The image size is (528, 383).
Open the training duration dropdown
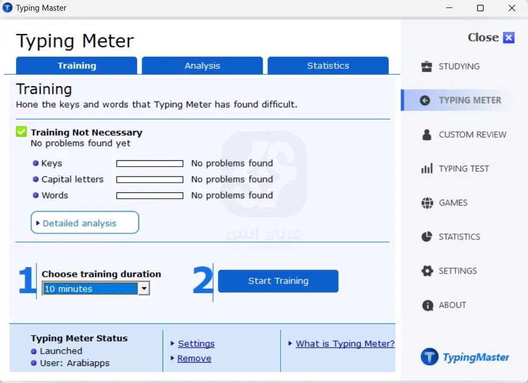143,289
